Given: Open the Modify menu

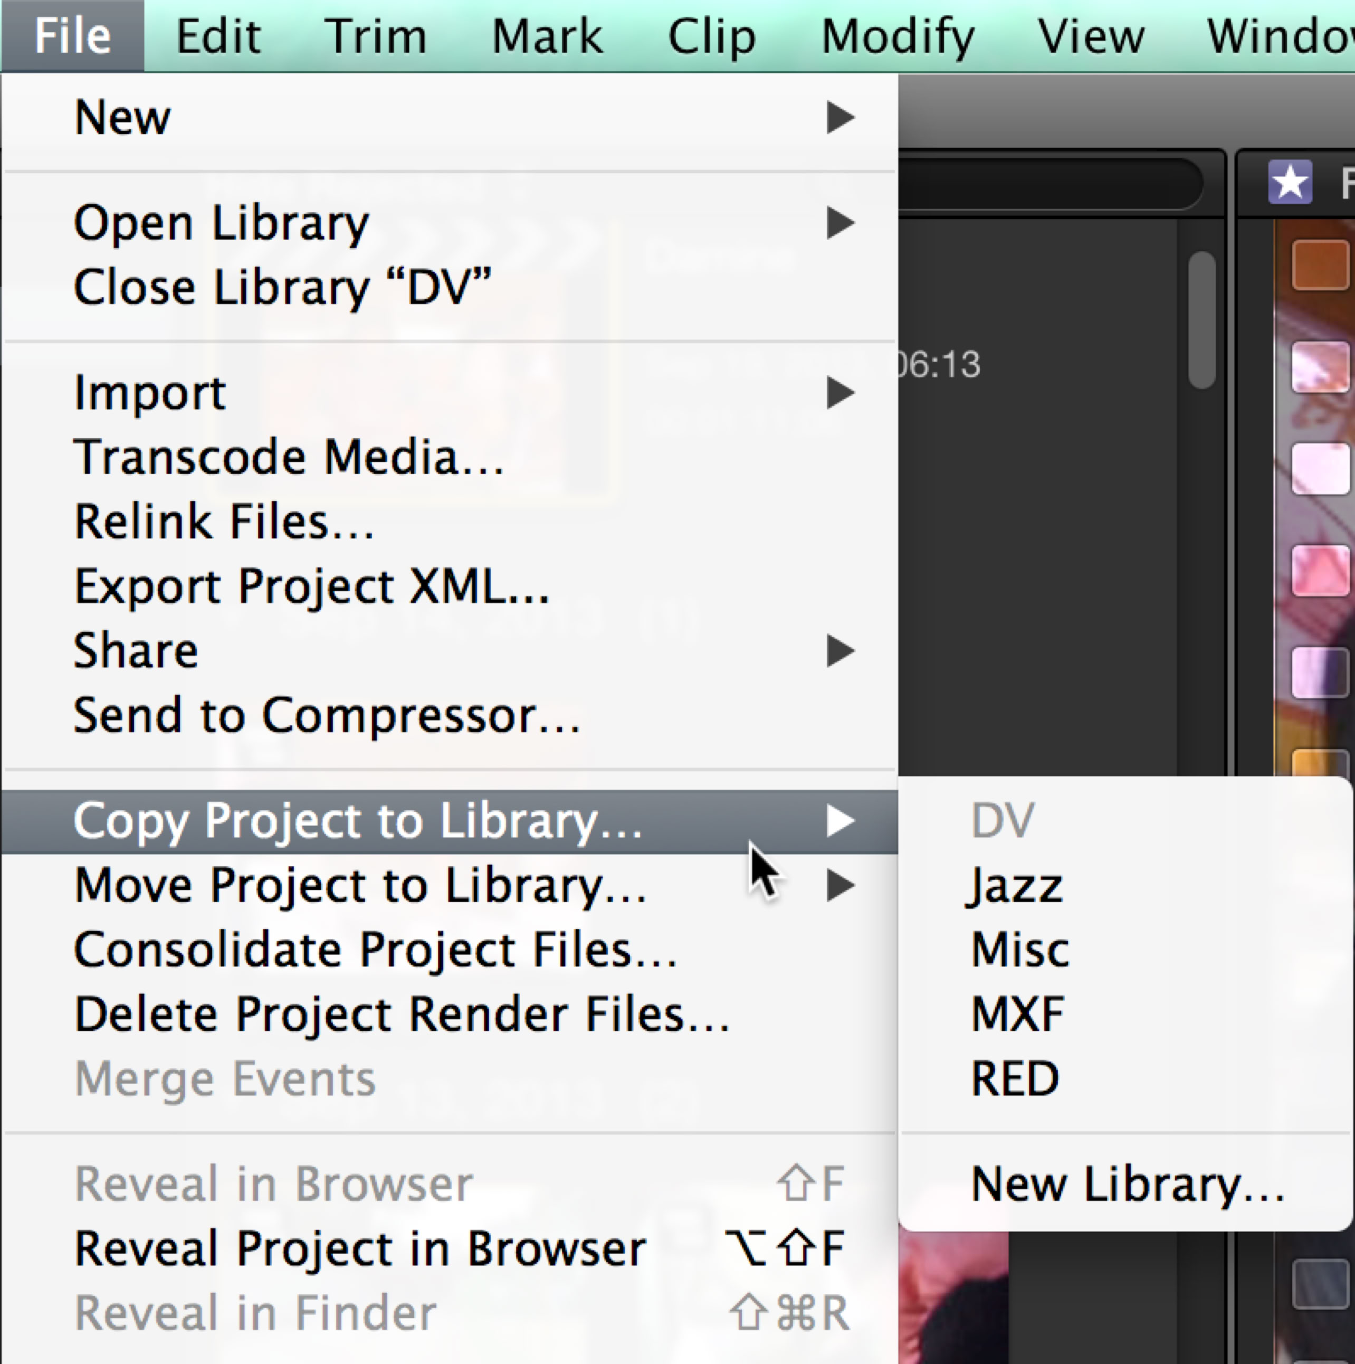Looking at the screenshot, I should [898, 36].
